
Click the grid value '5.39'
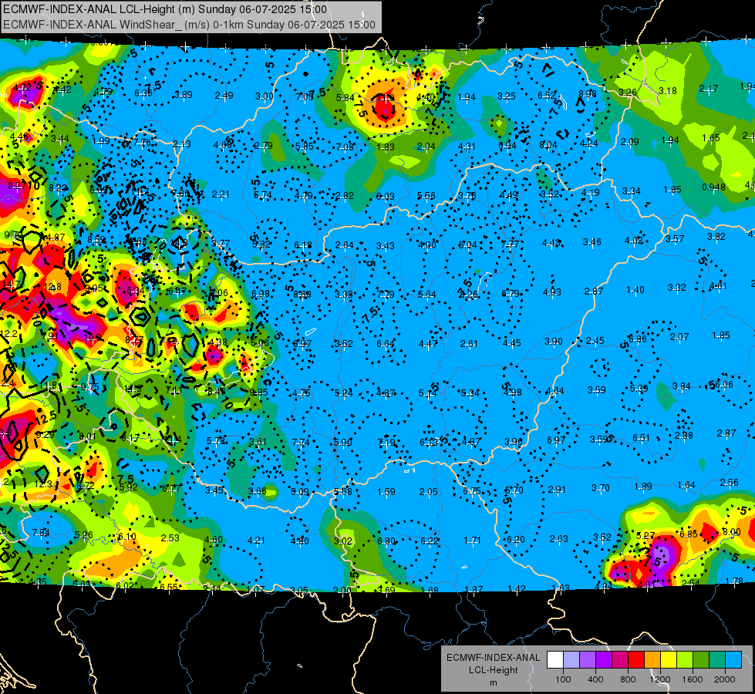pos(639,388)
